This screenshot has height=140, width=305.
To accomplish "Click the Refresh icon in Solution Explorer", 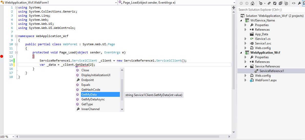I will (275, 3).
